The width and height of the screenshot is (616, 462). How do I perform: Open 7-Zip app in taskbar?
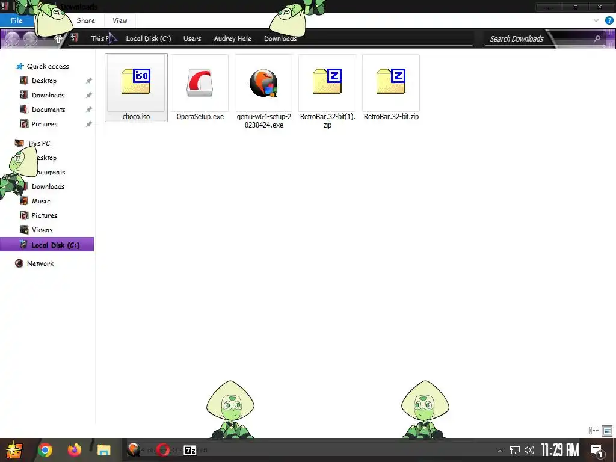[190, 450]
